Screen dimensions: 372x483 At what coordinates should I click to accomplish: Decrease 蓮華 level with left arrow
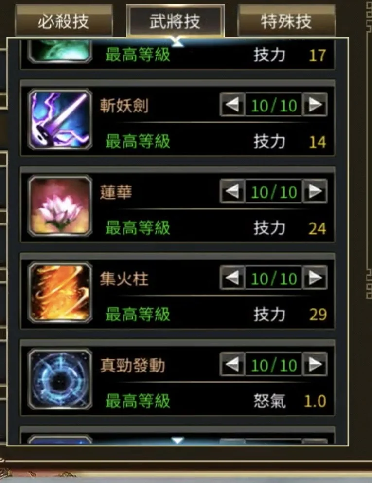(x=232, y=191)
